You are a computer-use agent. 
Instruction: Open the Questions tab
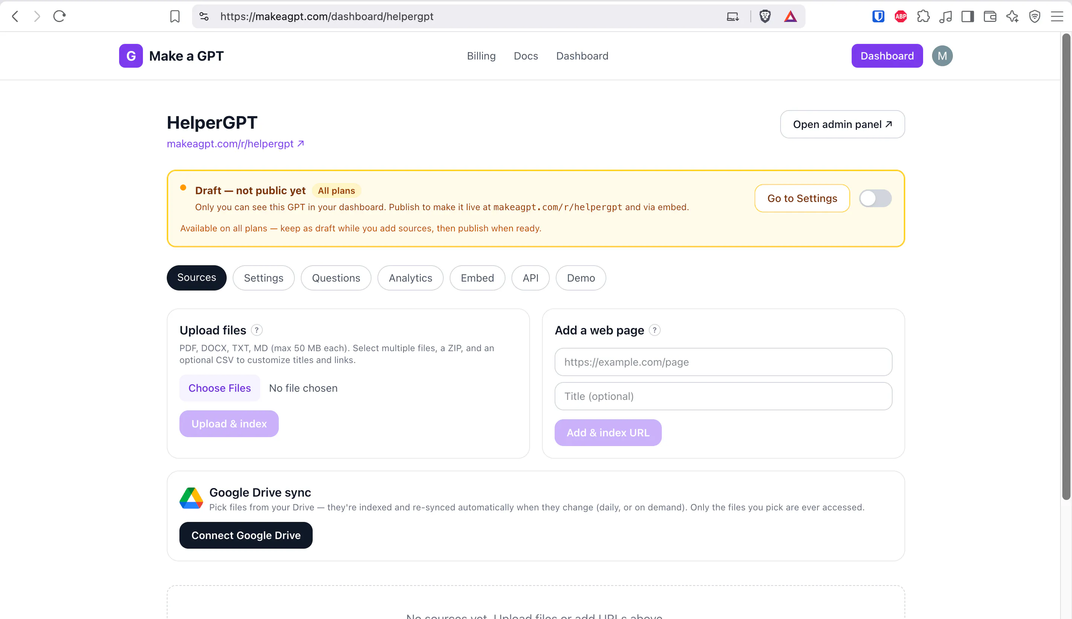tap(336, 278)
